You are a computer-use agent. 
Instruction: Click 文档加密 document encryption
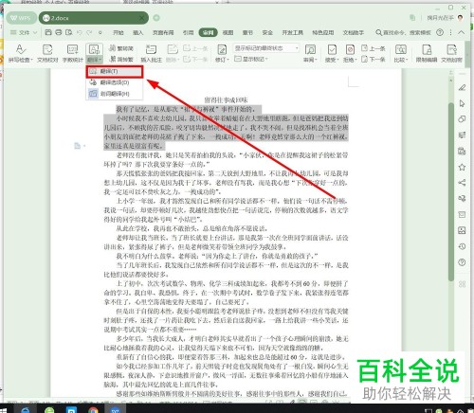point(451,53)
